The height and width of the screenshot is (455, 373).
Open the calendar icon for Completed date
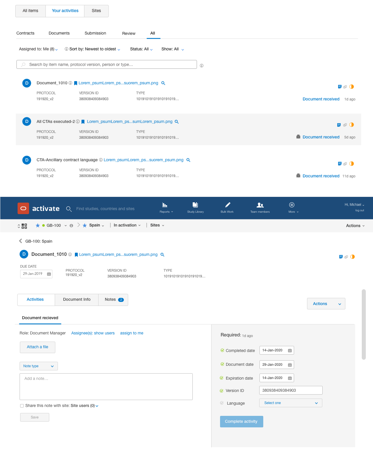(x=290, y=351)
